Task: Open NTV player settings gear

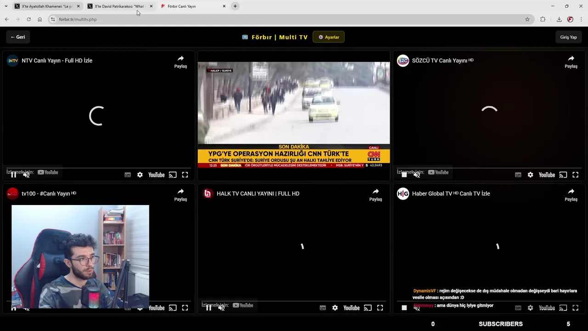Action: [x=140, y=175]
